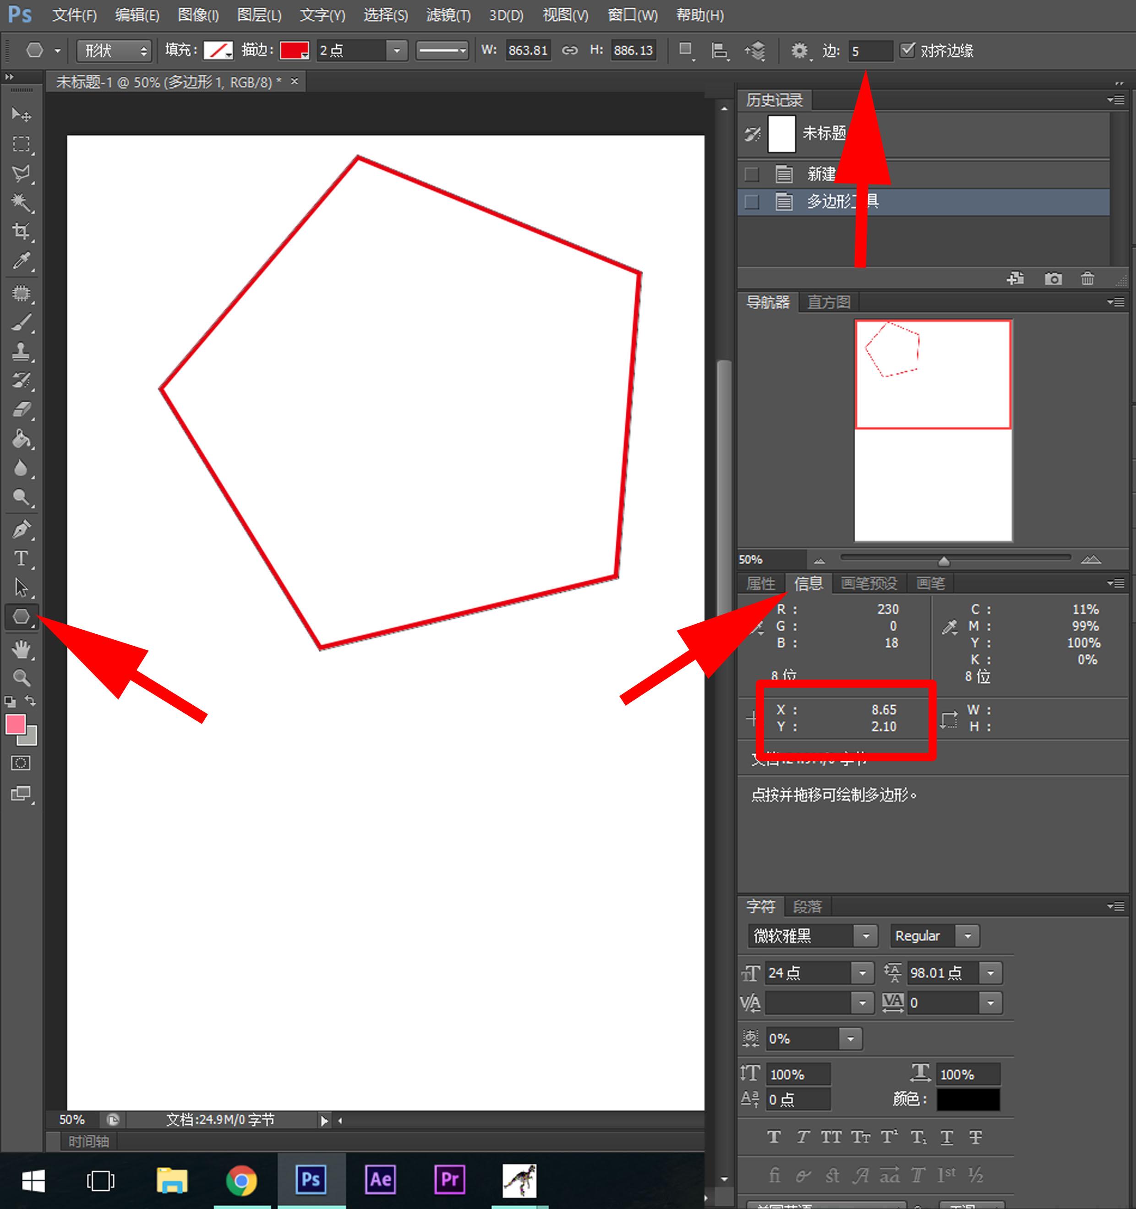This screenshot has width=1136, height=1209.
Task: Toggle history checkbox beside 新建
Action: click(752, 174)
